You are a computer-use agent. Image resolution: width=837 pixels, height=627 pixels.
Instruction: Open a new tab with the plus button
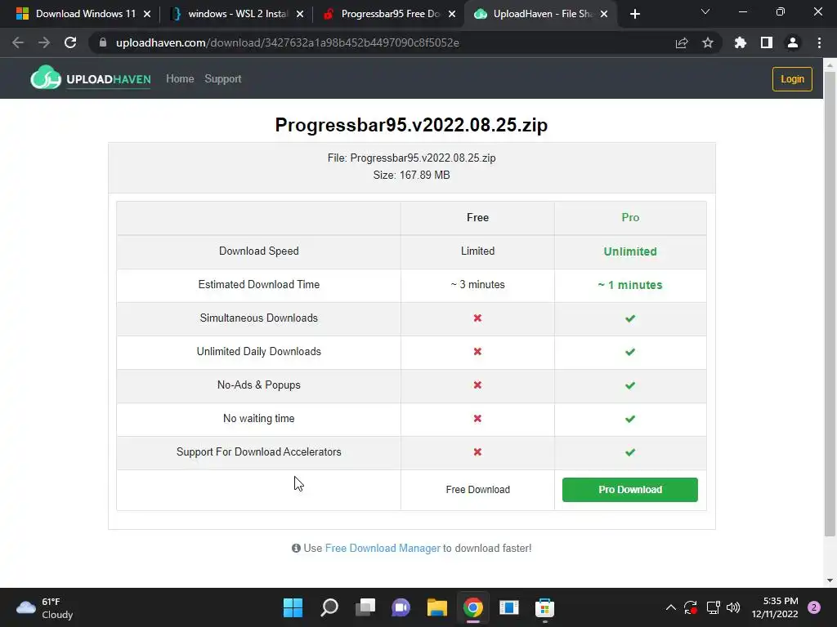click(x=634, y=14)
